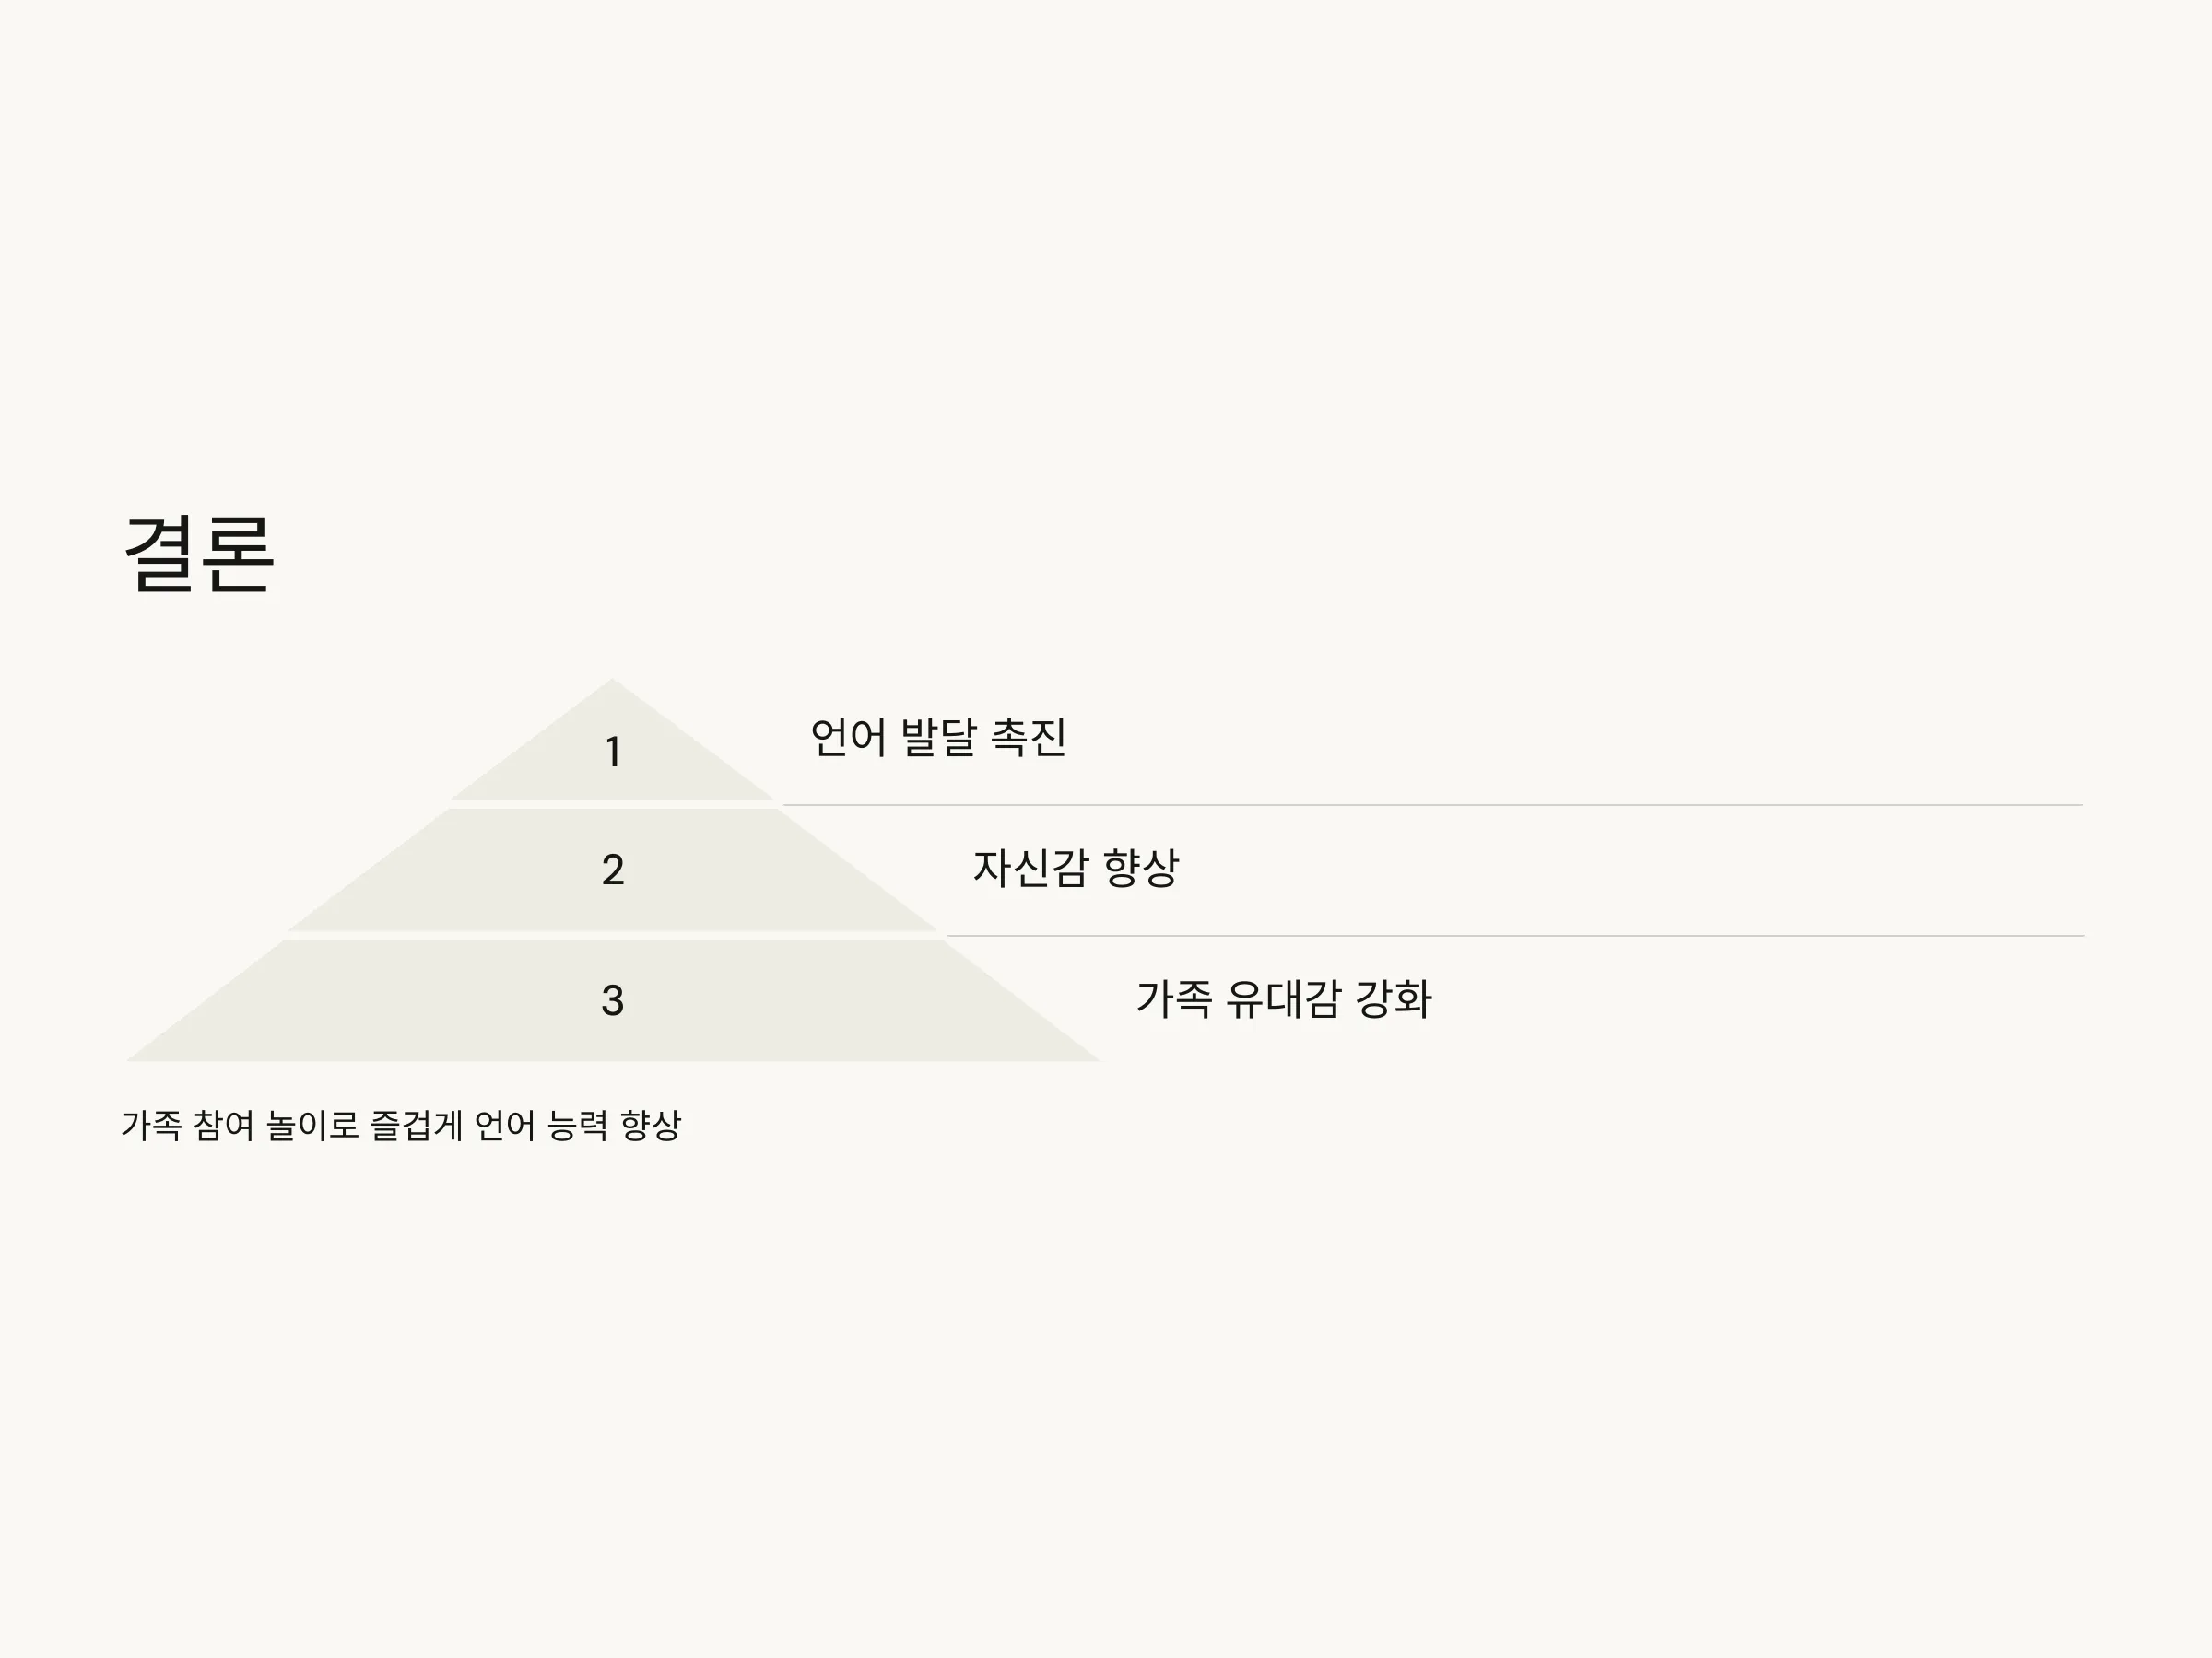This screenshot has width=2212, height=1658.
Task: Select the word "능력" in the footer sentence
Action: [x=578, y=1126]
